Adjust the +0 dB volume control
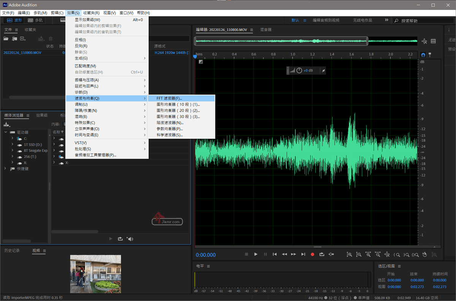This screenshot has height=301, width=456. (x=308, y=70)
